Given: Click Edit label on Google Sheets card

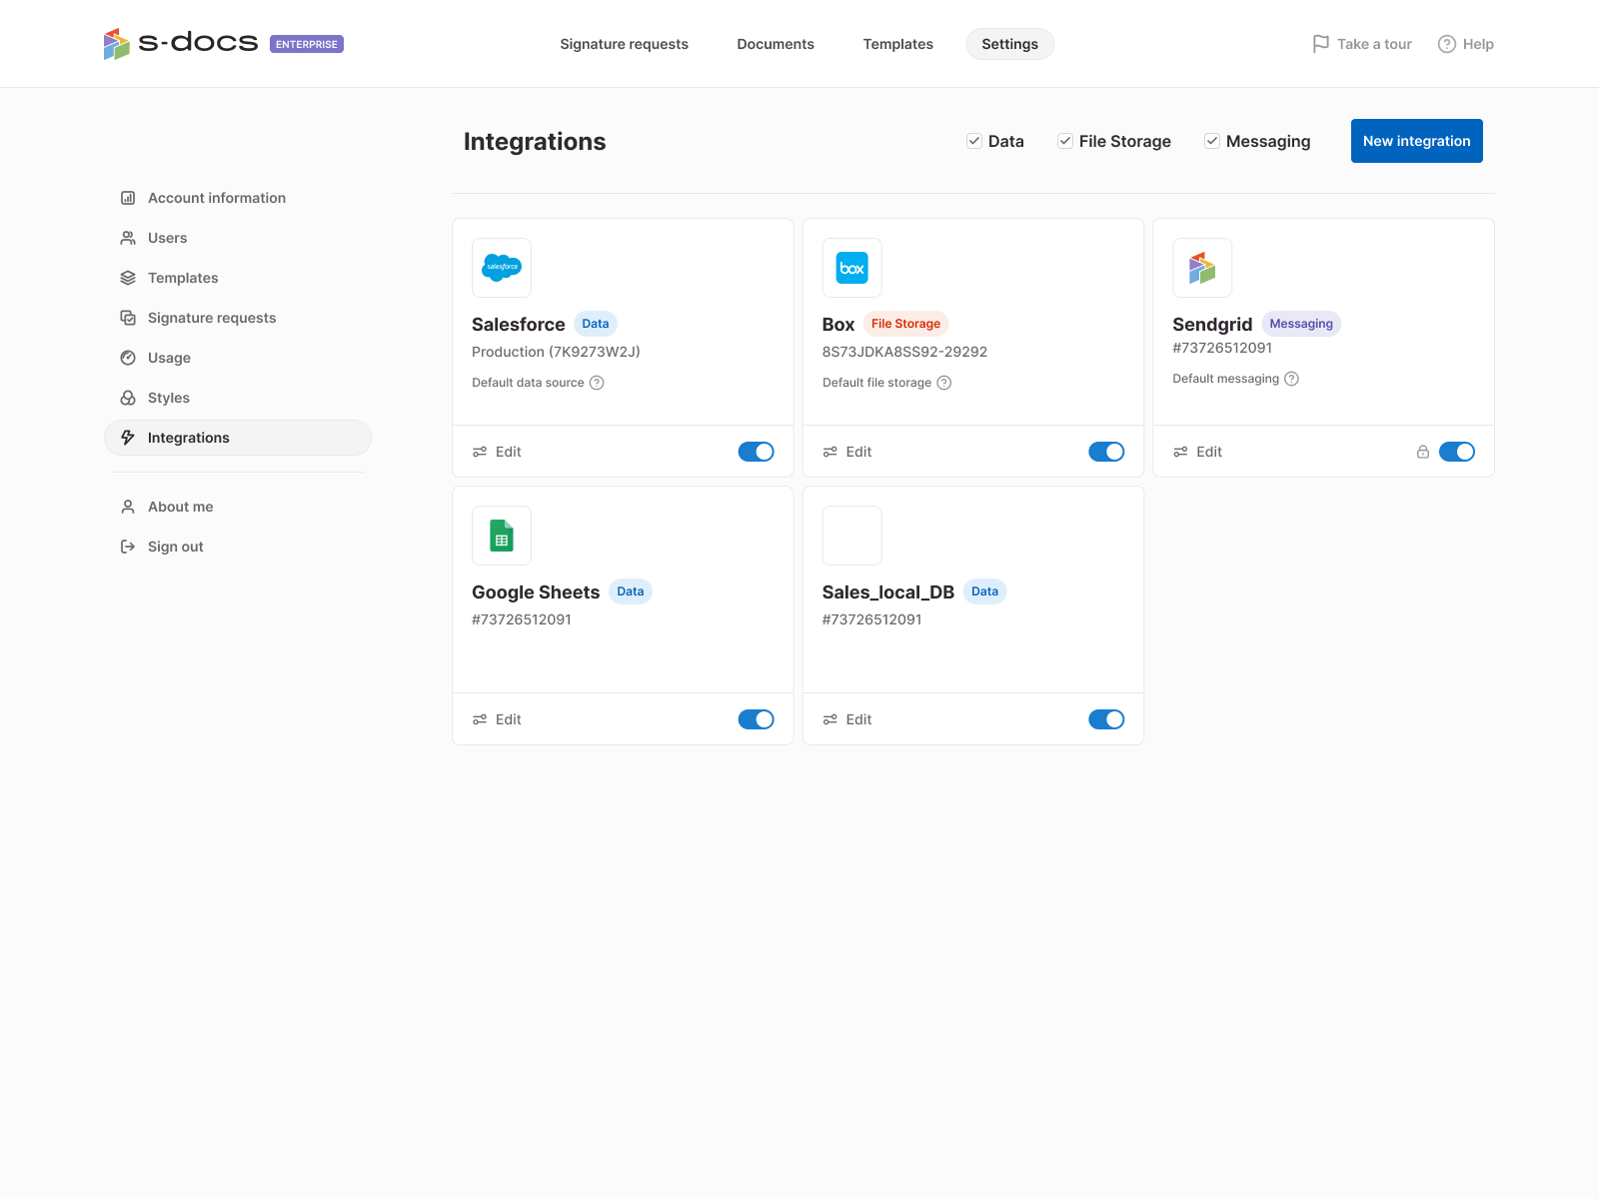Looking at the screenshot, I should [x=509, y=719].
